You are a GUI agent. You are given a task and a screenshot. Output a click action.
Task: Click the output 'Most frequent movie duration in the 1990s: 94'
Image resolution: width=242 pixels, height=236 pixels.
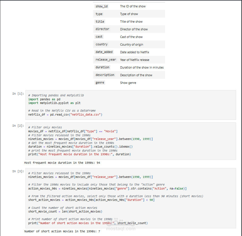62,163
